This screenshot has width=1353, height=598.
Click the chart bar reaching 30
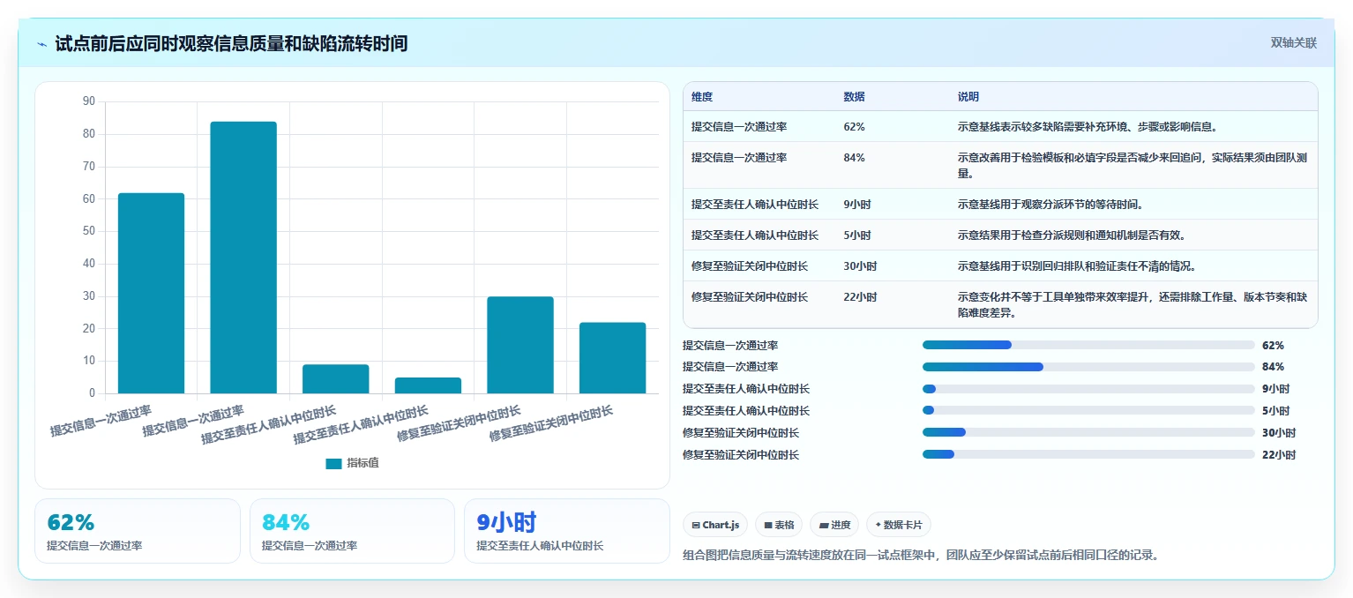coord(520,345)
